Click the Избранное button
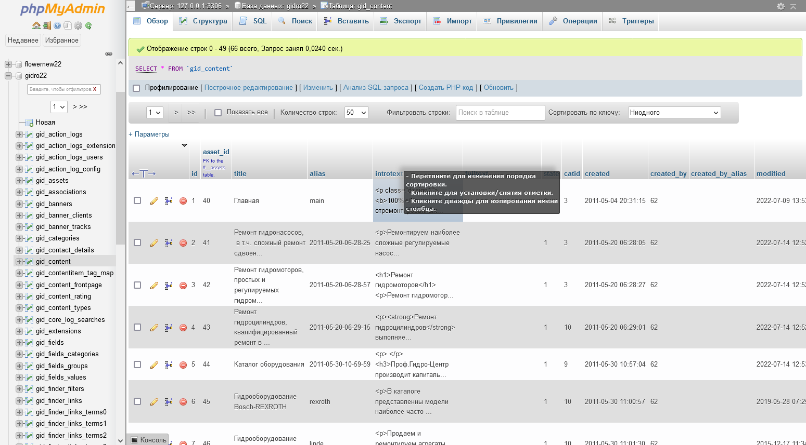The width and height of the screenshot is (806, 445). point(61,41)
